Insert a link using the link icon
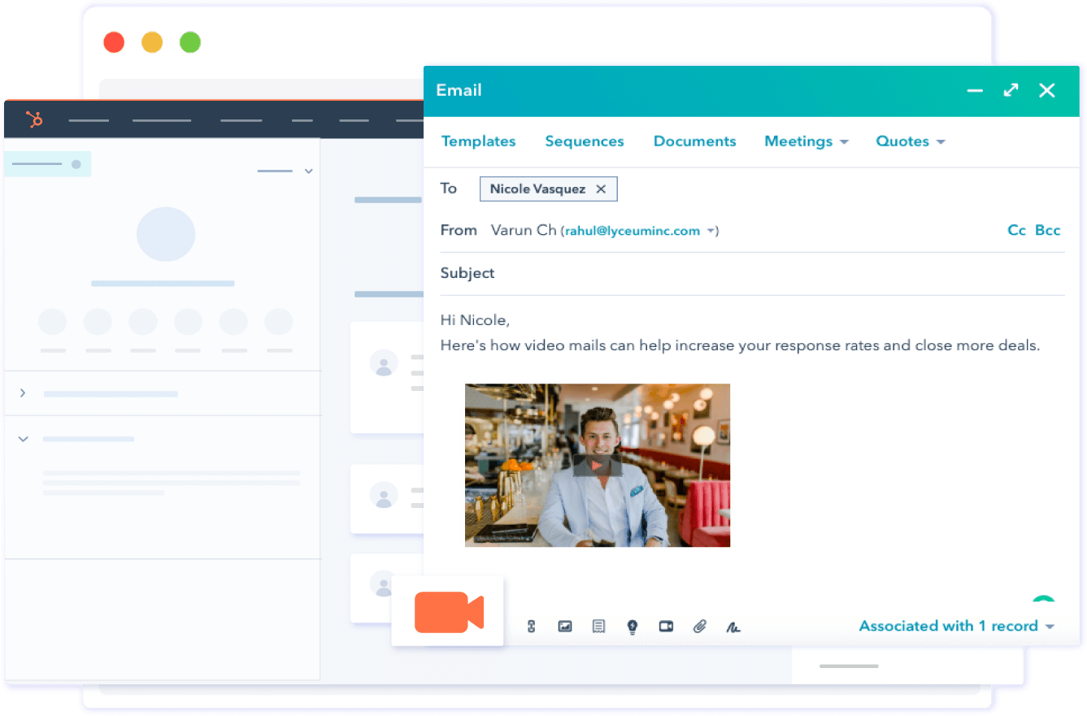This screenshot has height=716, width=1087. [531, 627]
